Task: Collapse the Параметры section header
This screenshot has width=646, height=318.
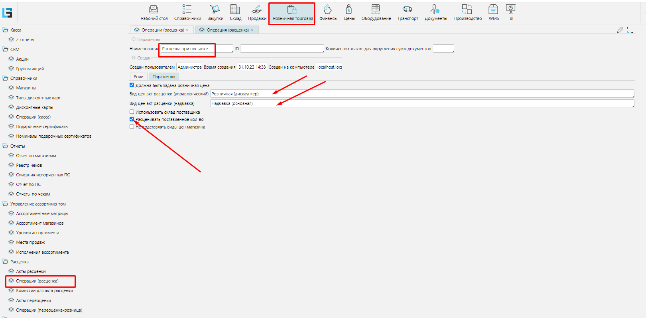Action: tap(134, 40)
